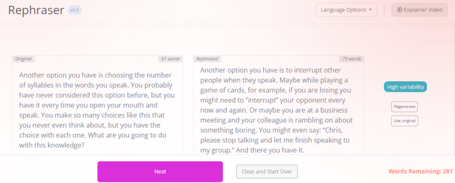Open the Language Options dropdown
Image resolution: width=455 pixels, height=183 pixels.
click(x=346, y=10)
